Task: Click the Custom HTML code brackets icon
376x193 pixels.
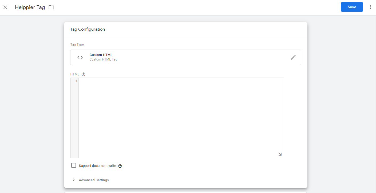Action: pyautogui.click(x=80, y=57)
